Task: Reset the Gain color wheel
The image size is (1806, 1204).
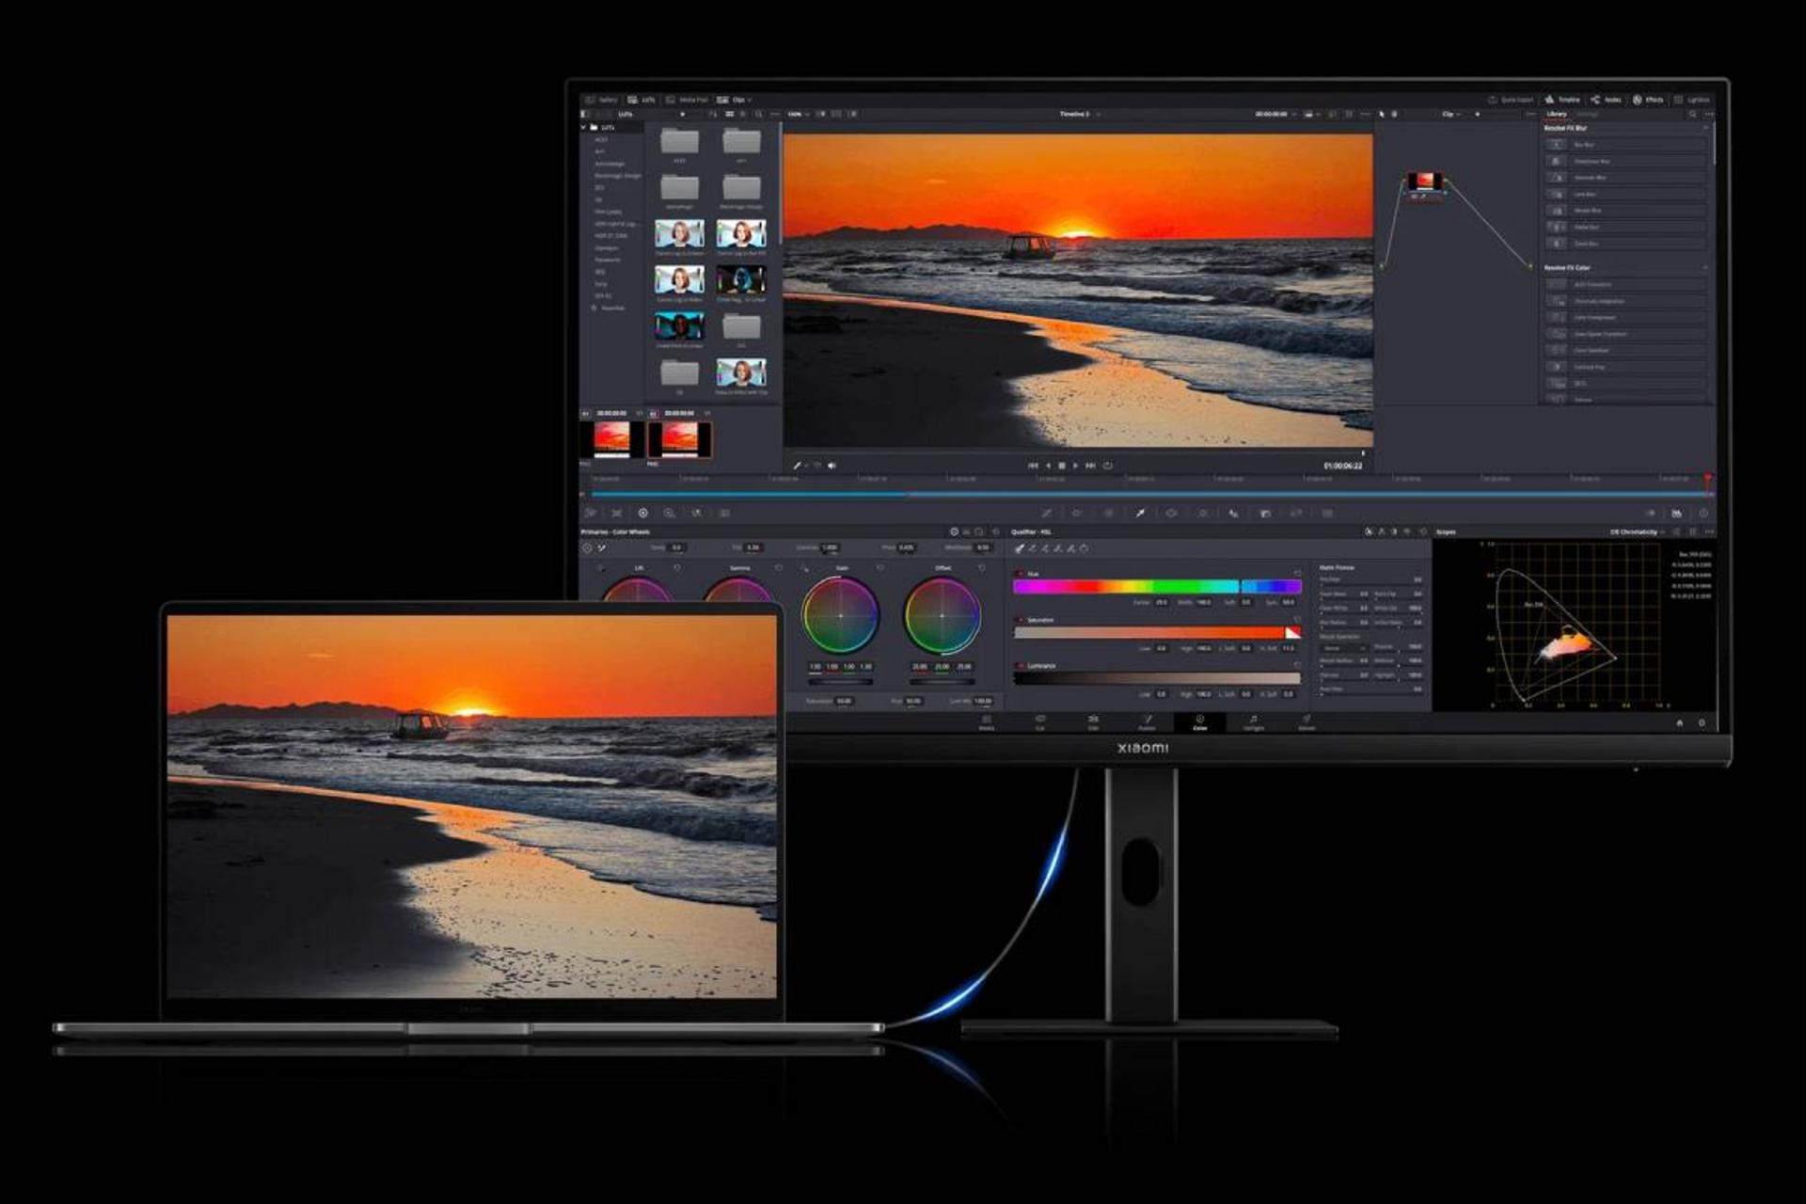Action: [x=880, y=568]
